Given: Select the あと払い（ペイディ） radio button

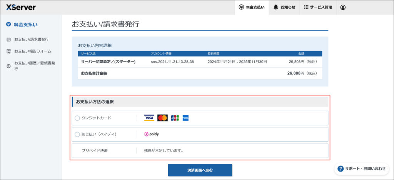Looking at the screenshot, I should point(77,135).
